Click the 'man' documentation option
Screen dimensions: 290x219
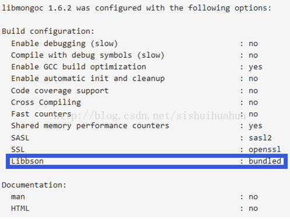(x=18, y=197)
